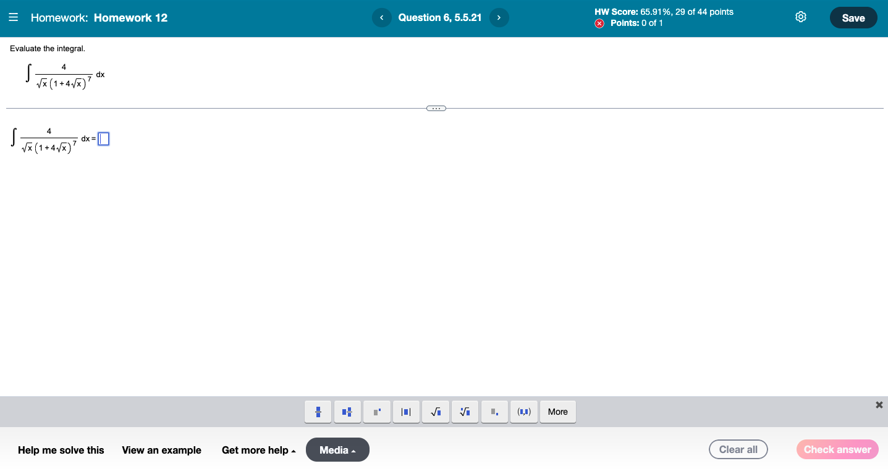
Task: Save the homework progress
Action: point(853,17)
